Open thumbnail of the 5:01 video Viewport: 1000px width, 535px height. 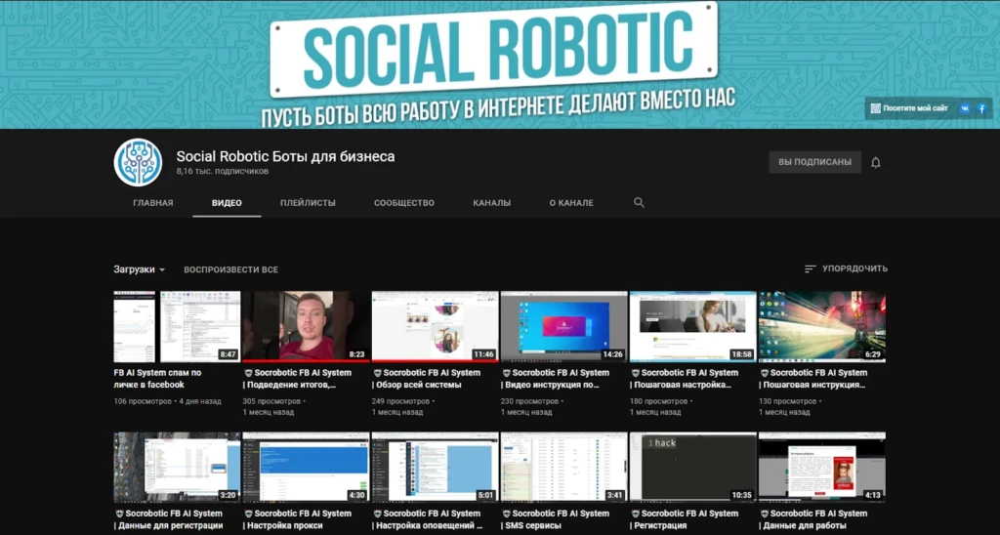(435, 467)
